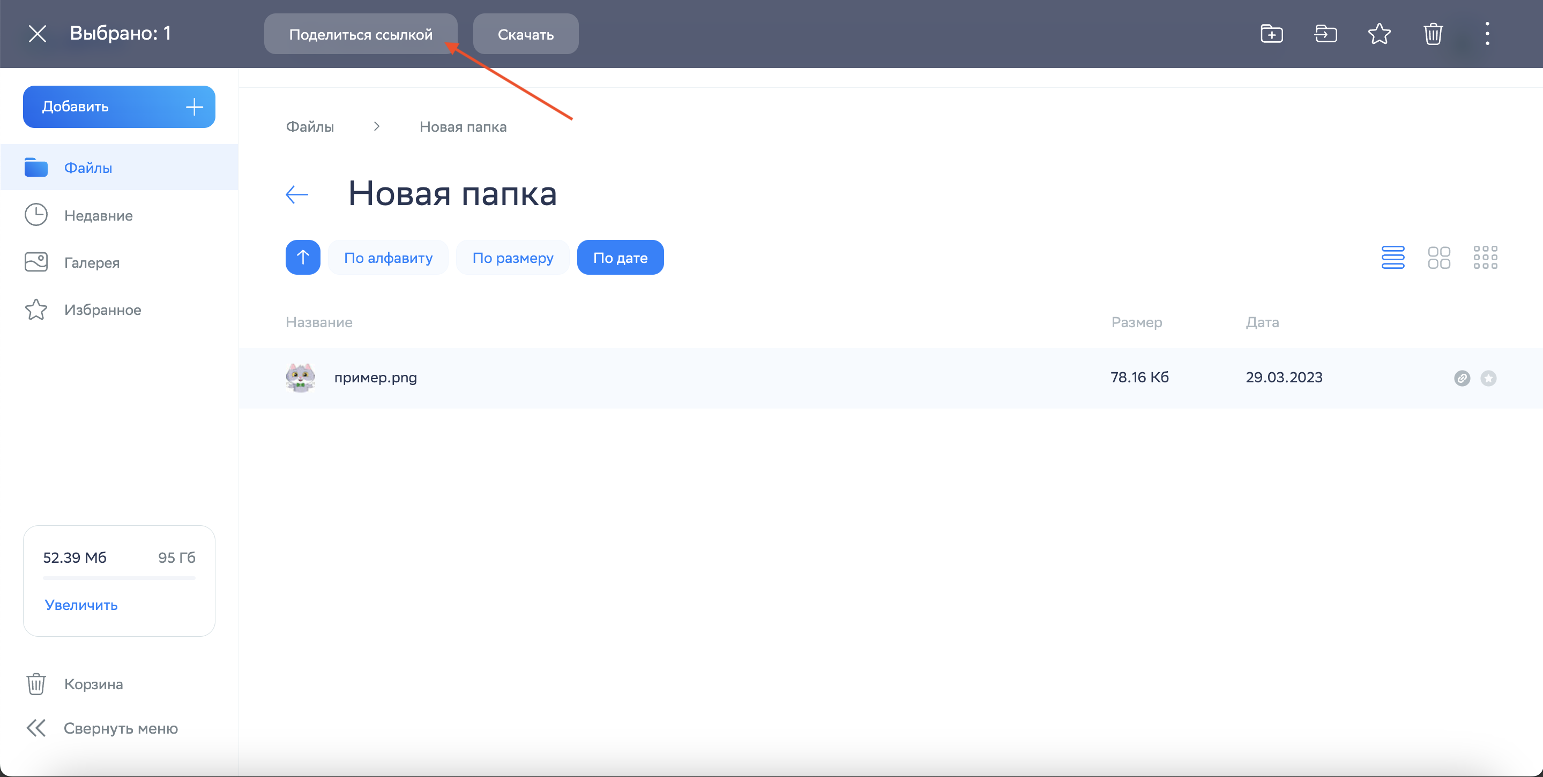This screenshot has width=1543, height=777.
Task: Click the link icon on the пример.png row
Action: click(1462, 378)
